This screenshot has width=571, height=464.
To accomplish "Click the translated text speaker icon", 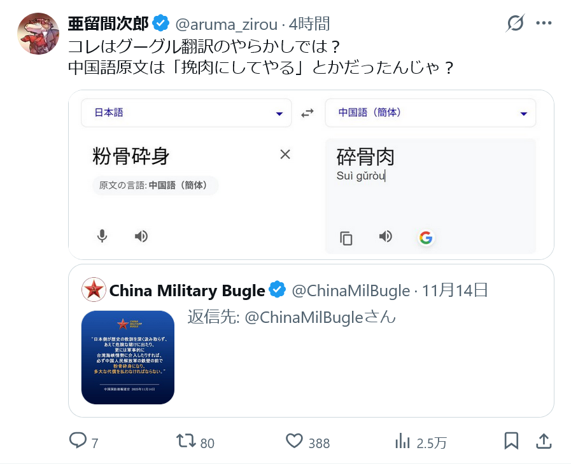I will tap(386, 236).
